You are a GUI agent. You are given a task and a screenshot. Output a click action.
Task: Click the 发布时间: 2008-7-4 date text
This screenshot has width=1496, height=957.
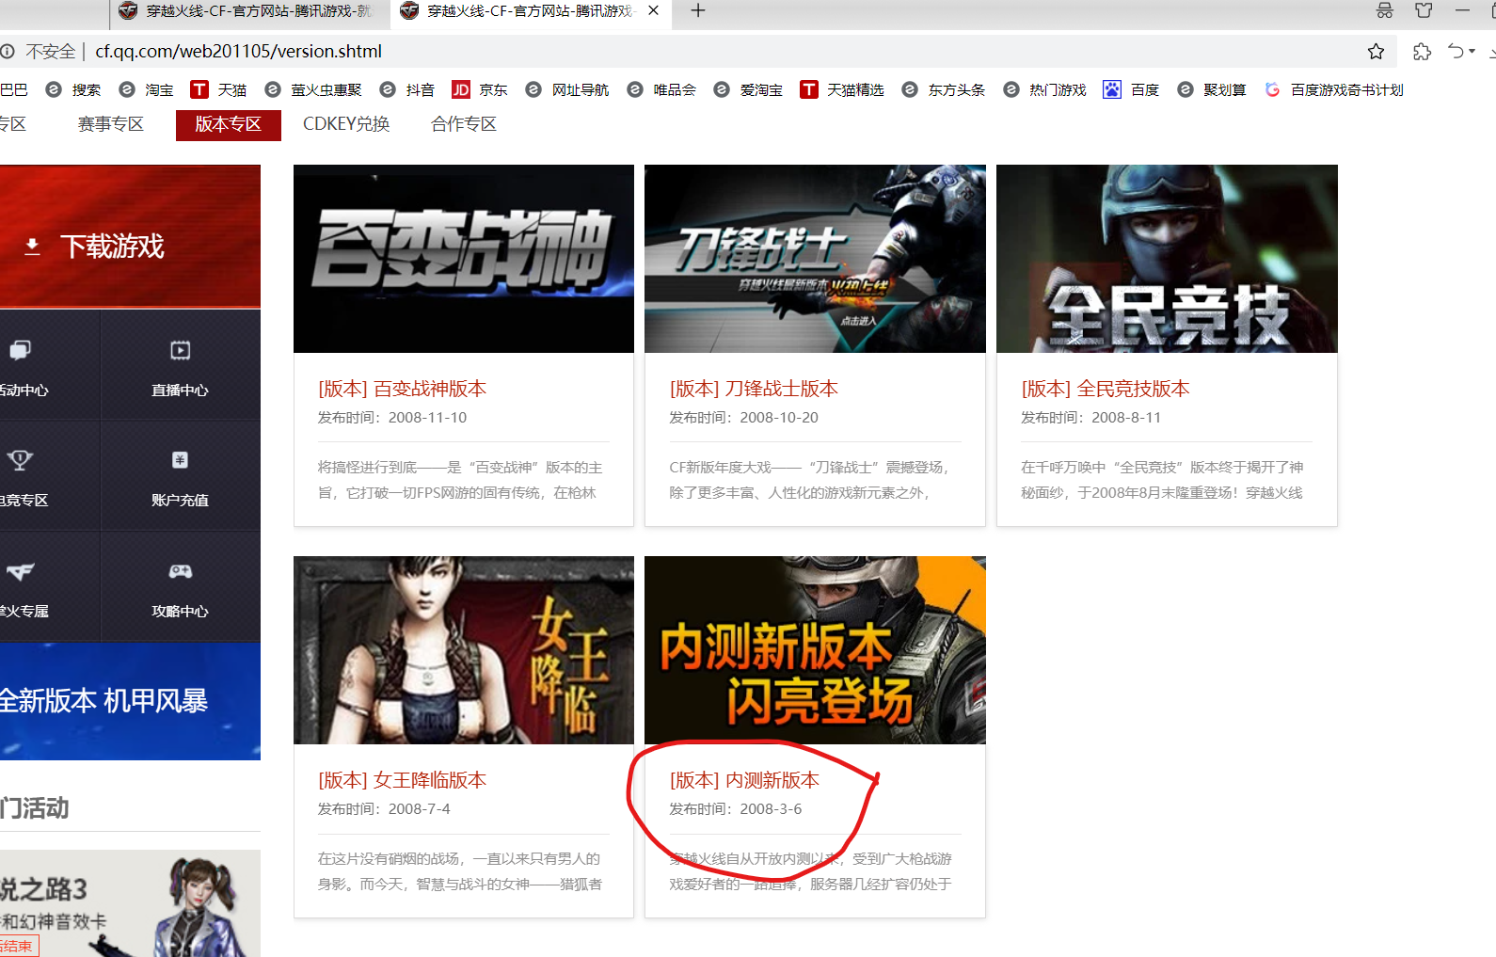coord(384,809)
